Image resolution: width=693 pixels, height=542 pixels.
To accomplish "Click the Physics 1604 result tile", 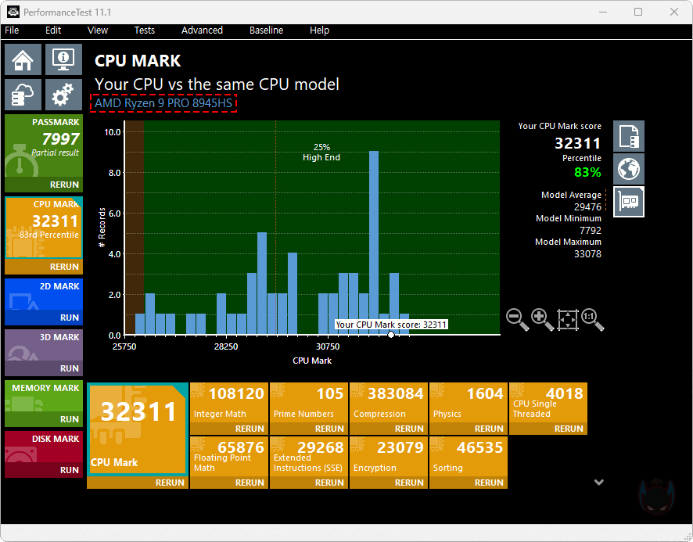I will (x=469, y=403).
